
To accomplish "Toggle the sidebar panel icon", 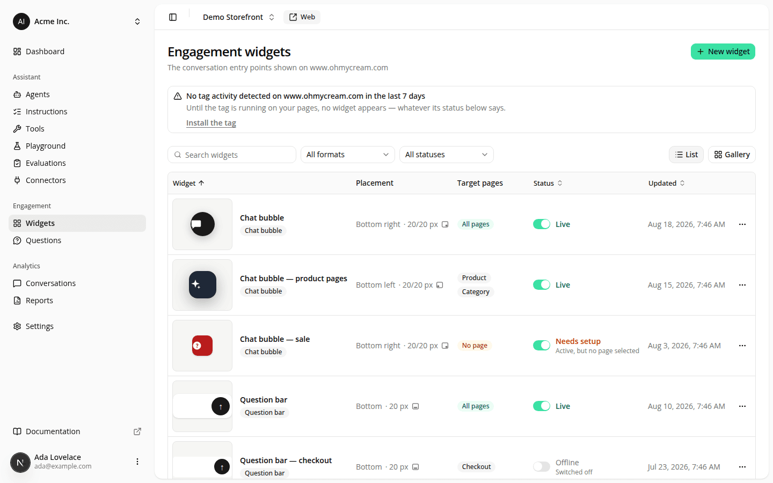I will point(173,17).
